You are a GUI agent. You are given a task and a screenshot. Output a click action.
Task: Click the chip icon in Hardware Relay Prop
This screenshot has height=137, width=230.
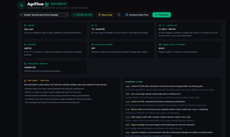[127, 15]
